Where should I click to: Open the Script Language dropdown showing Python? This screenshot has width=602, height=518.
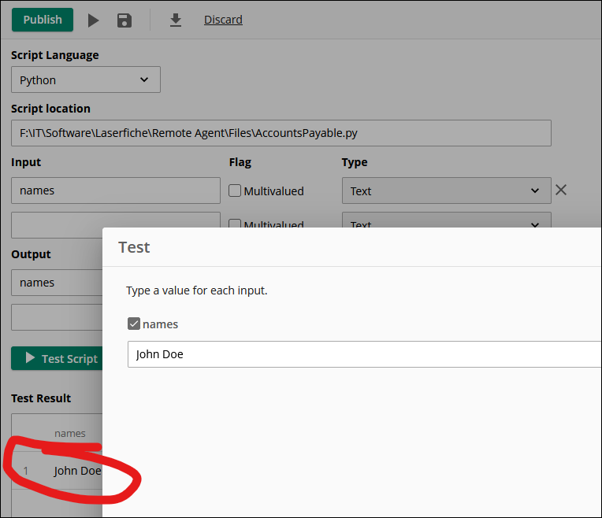click(85, 80)
